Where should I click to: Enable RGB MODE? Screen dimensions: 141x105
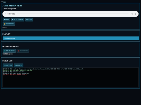[9, 24]
